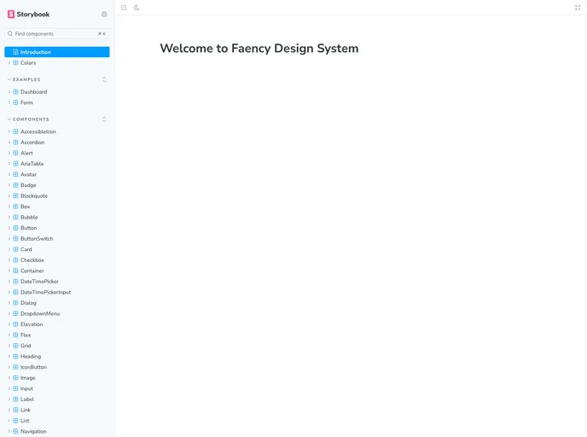The image size is (587, 437).
Task: Click the Dialog component grid icon
Action: (x=15, y=303)
